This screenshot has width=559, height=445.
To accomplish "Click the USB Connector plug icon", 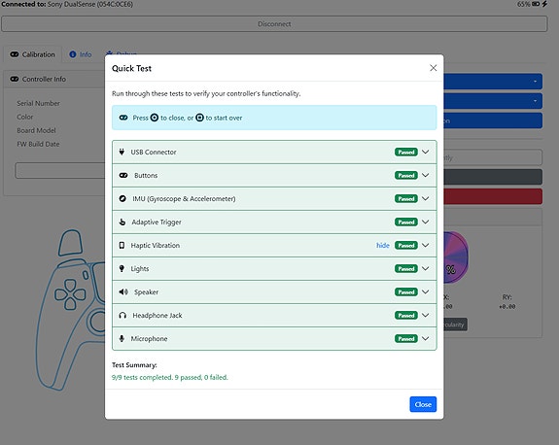I will (122, 153).
